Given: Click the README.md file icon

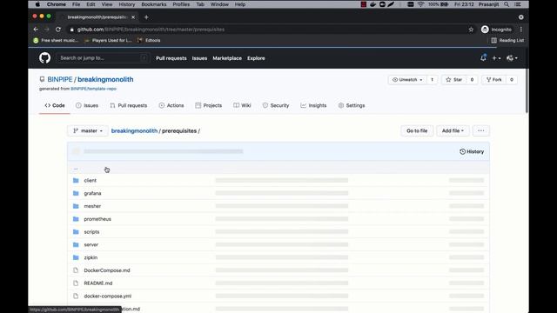Looking at the screenshot, I should pyautogui.click(x=76, y=283).
